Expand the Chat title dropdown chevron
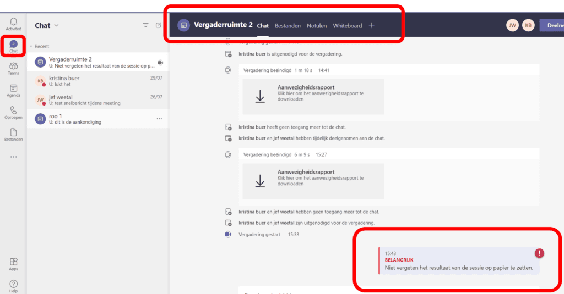The width and height of the screenshot is (564, 294). (57, 25)
